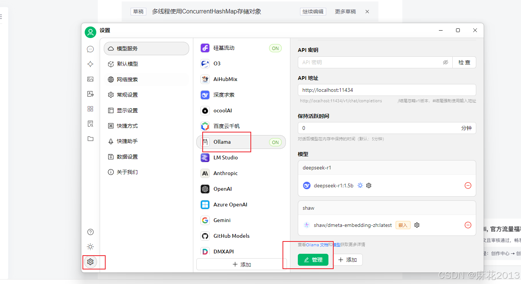Close the draft notification bar
Image resolution: width=521 pixels, height=284 pixels.
367,12
